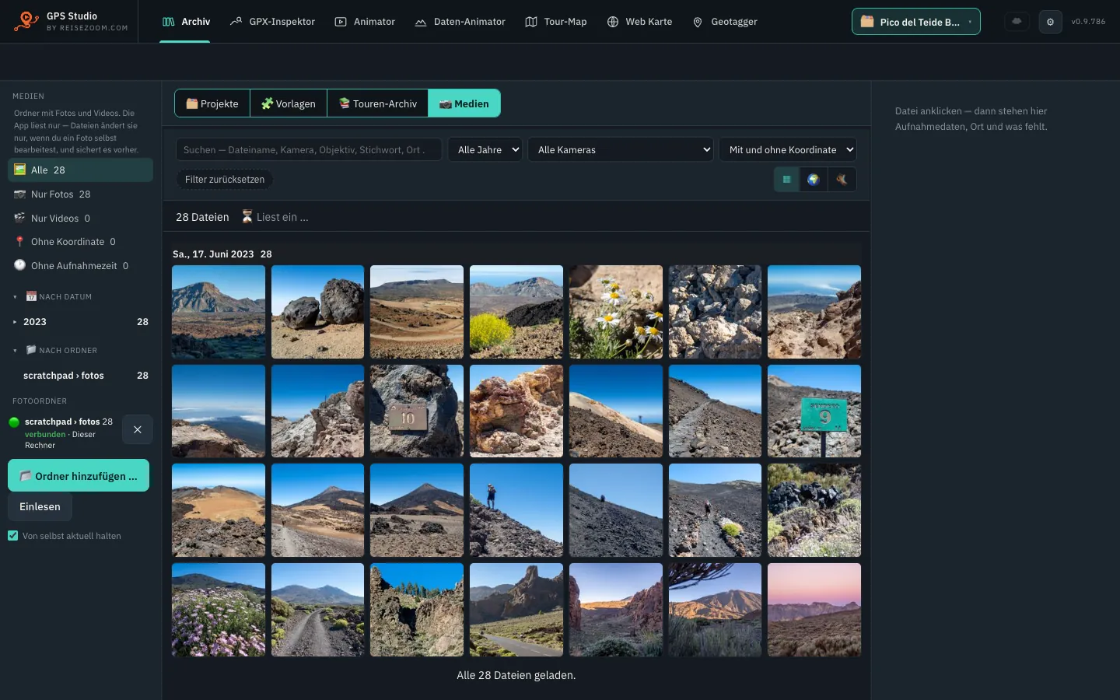Viewport: 1120px width, 700px height.
Task: Click the GPX-Inspektor route icon
Action: point(236,22)
